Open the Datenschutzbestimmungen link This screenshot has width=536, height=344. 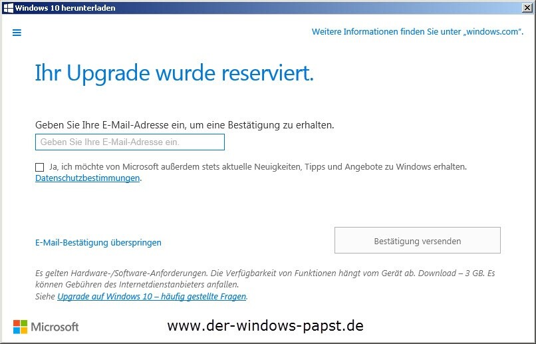click(87, 178)
